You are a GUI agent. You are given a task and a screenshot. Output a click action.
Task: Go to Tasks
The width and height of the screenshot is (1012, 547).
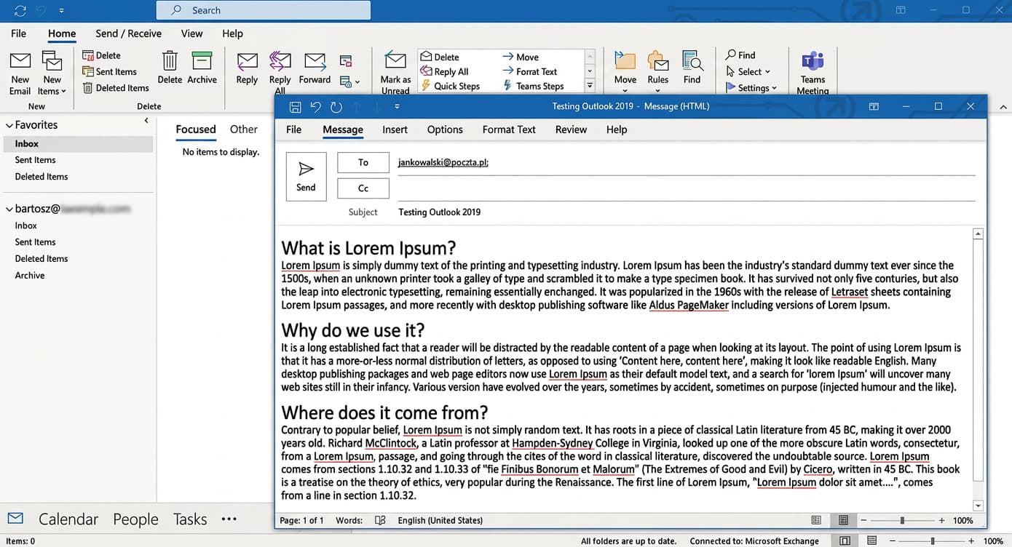point(190,519)
